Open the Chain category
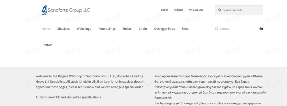Image resolution: width=287 pixels, height=106 pixels. point(143,29)
